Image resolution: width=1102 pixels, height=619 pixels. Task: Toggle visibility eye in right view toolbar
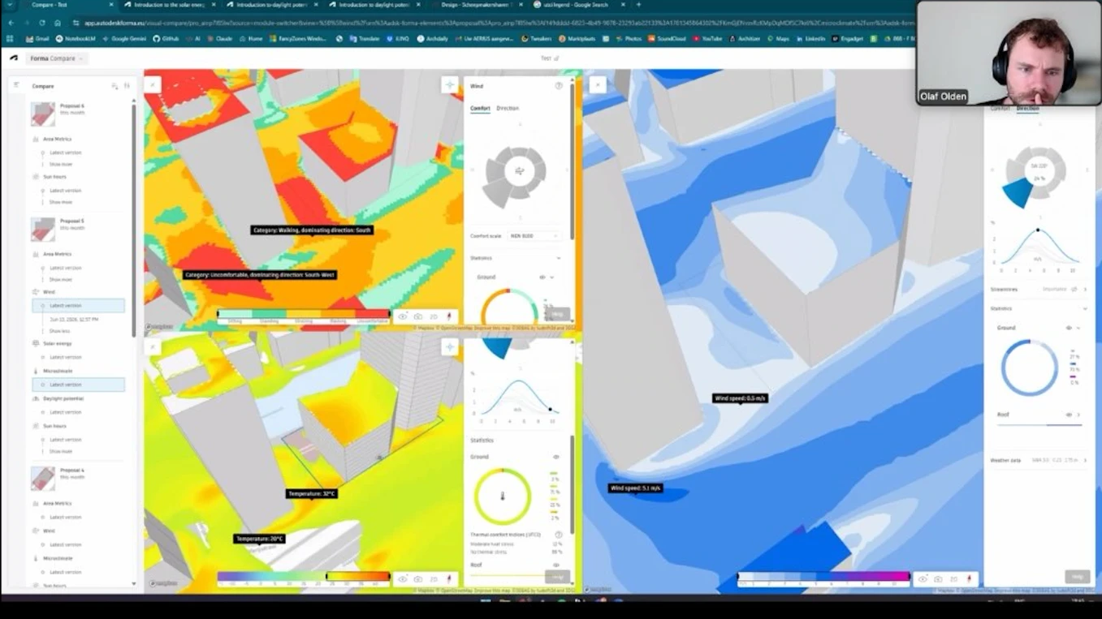923,579
